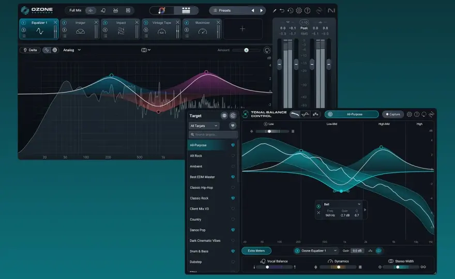The height and width of the screenshot is (279, 455).
Task: Select the Impact module icon
Action: coord(121,32)
